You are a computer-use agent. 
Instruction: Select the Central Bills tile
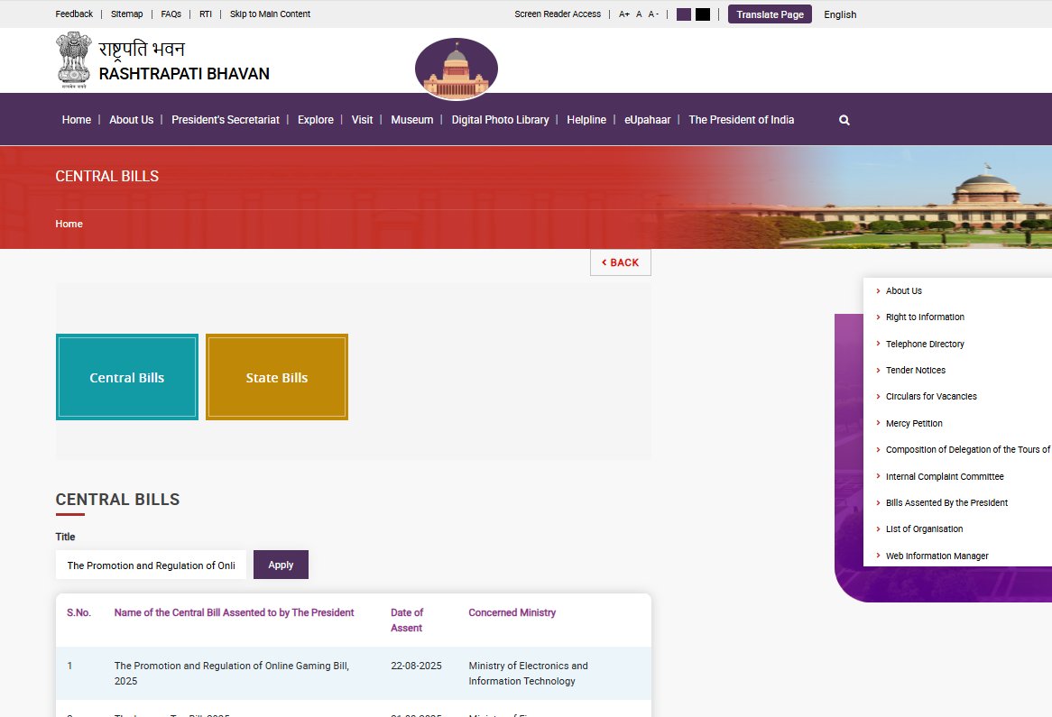click(127, 377)
